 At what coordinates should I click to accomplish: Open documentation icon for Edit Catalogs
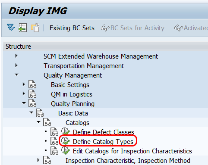[54, 151]
